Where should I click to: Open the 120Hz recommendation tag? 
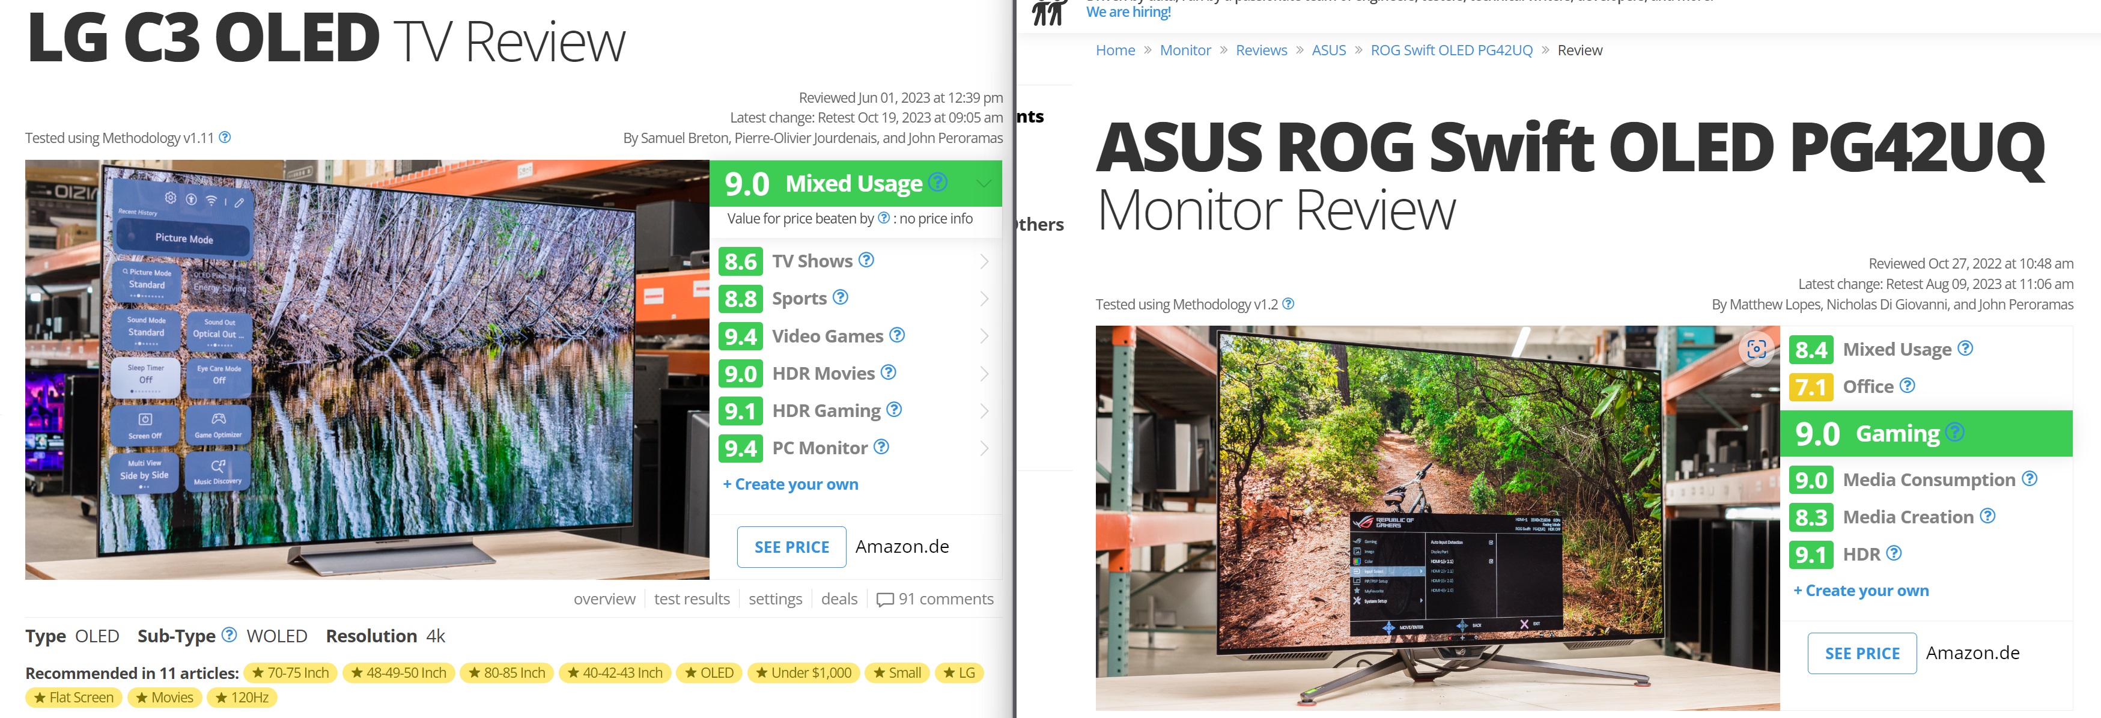click(x=242, y=697)
